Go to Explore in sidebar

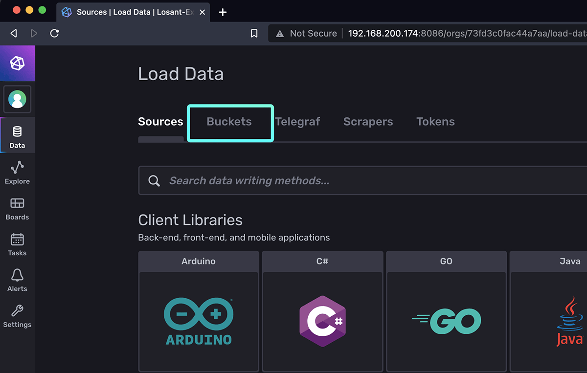click(x=17, y=172)
